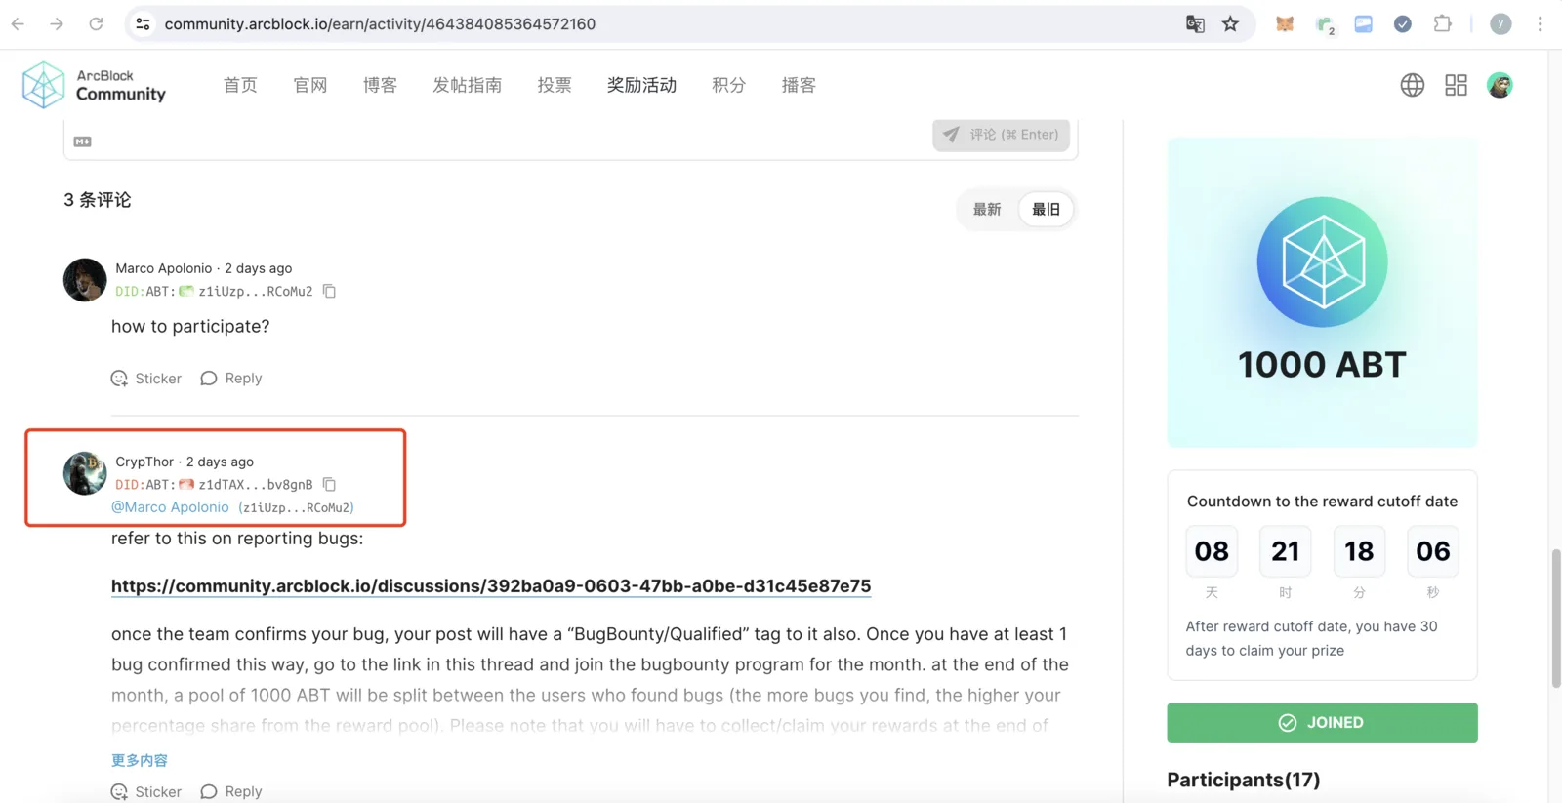Copy Marco Apolonio's DID address
Image resolution: width=1562 pixels, height=803 pixels.
tap(330, 291)
